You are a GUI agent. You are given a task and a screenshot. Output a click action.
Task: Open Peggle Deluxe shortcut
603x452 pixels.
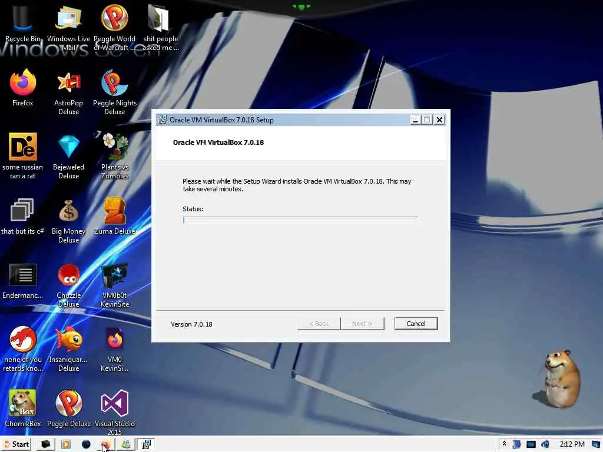[68, 408]
